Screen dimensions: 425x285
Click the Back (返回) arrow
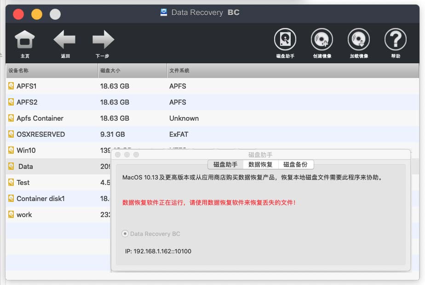(x=65, y=44)
